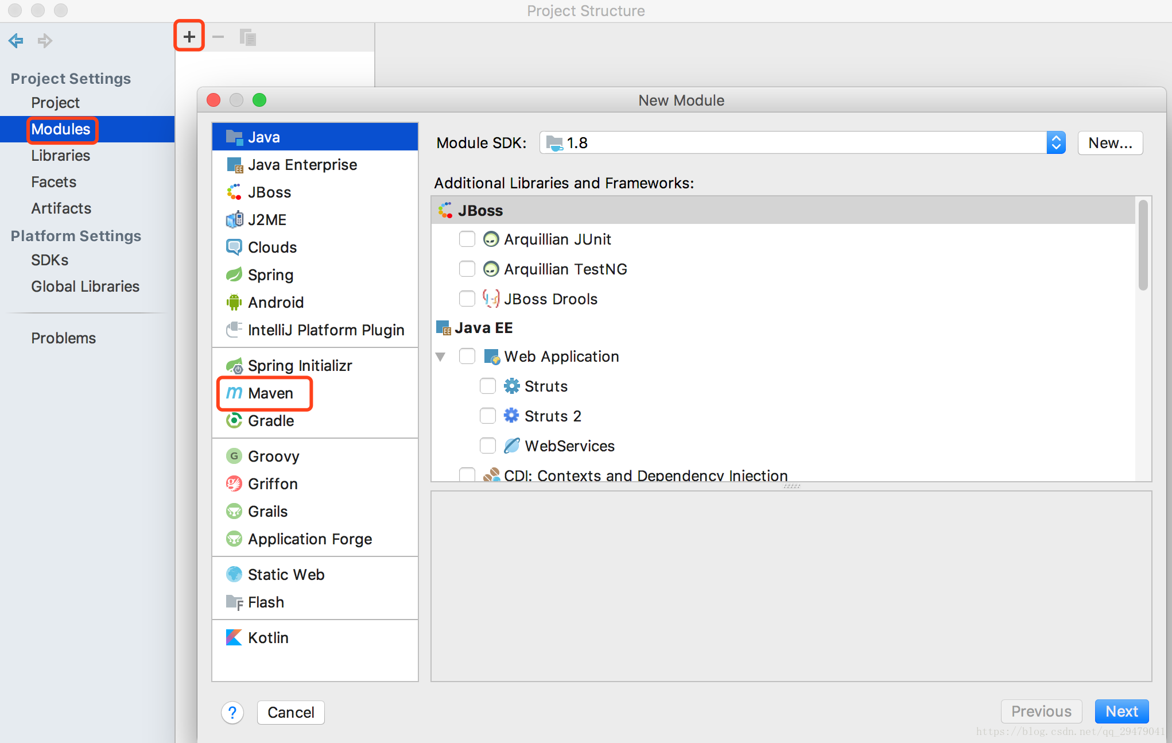Select the Java module type icon
Viewport: 1172px width, 743px height.
pos(234,137)
